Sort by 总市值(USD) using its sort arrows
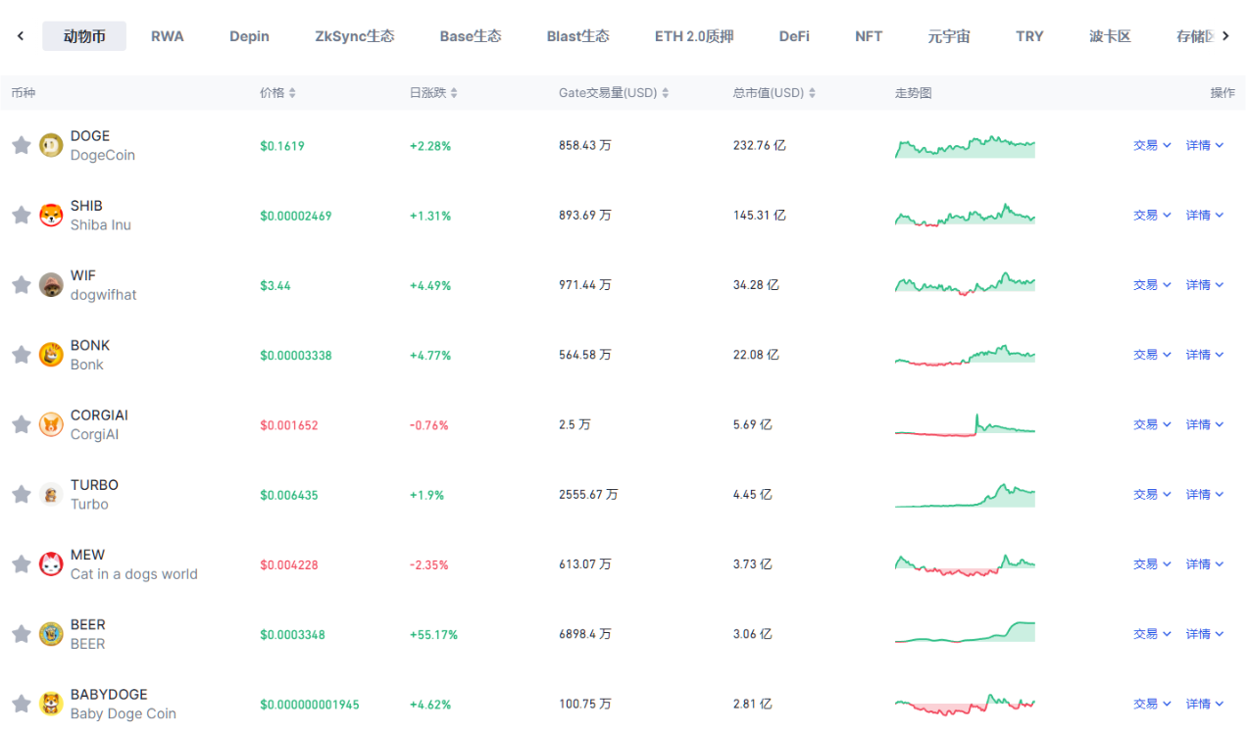Screen dimensions: 1249x733 click(812, 93)
